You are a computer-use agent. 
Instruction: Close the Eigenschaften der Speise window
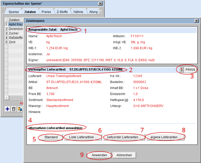tap(100, 3)
